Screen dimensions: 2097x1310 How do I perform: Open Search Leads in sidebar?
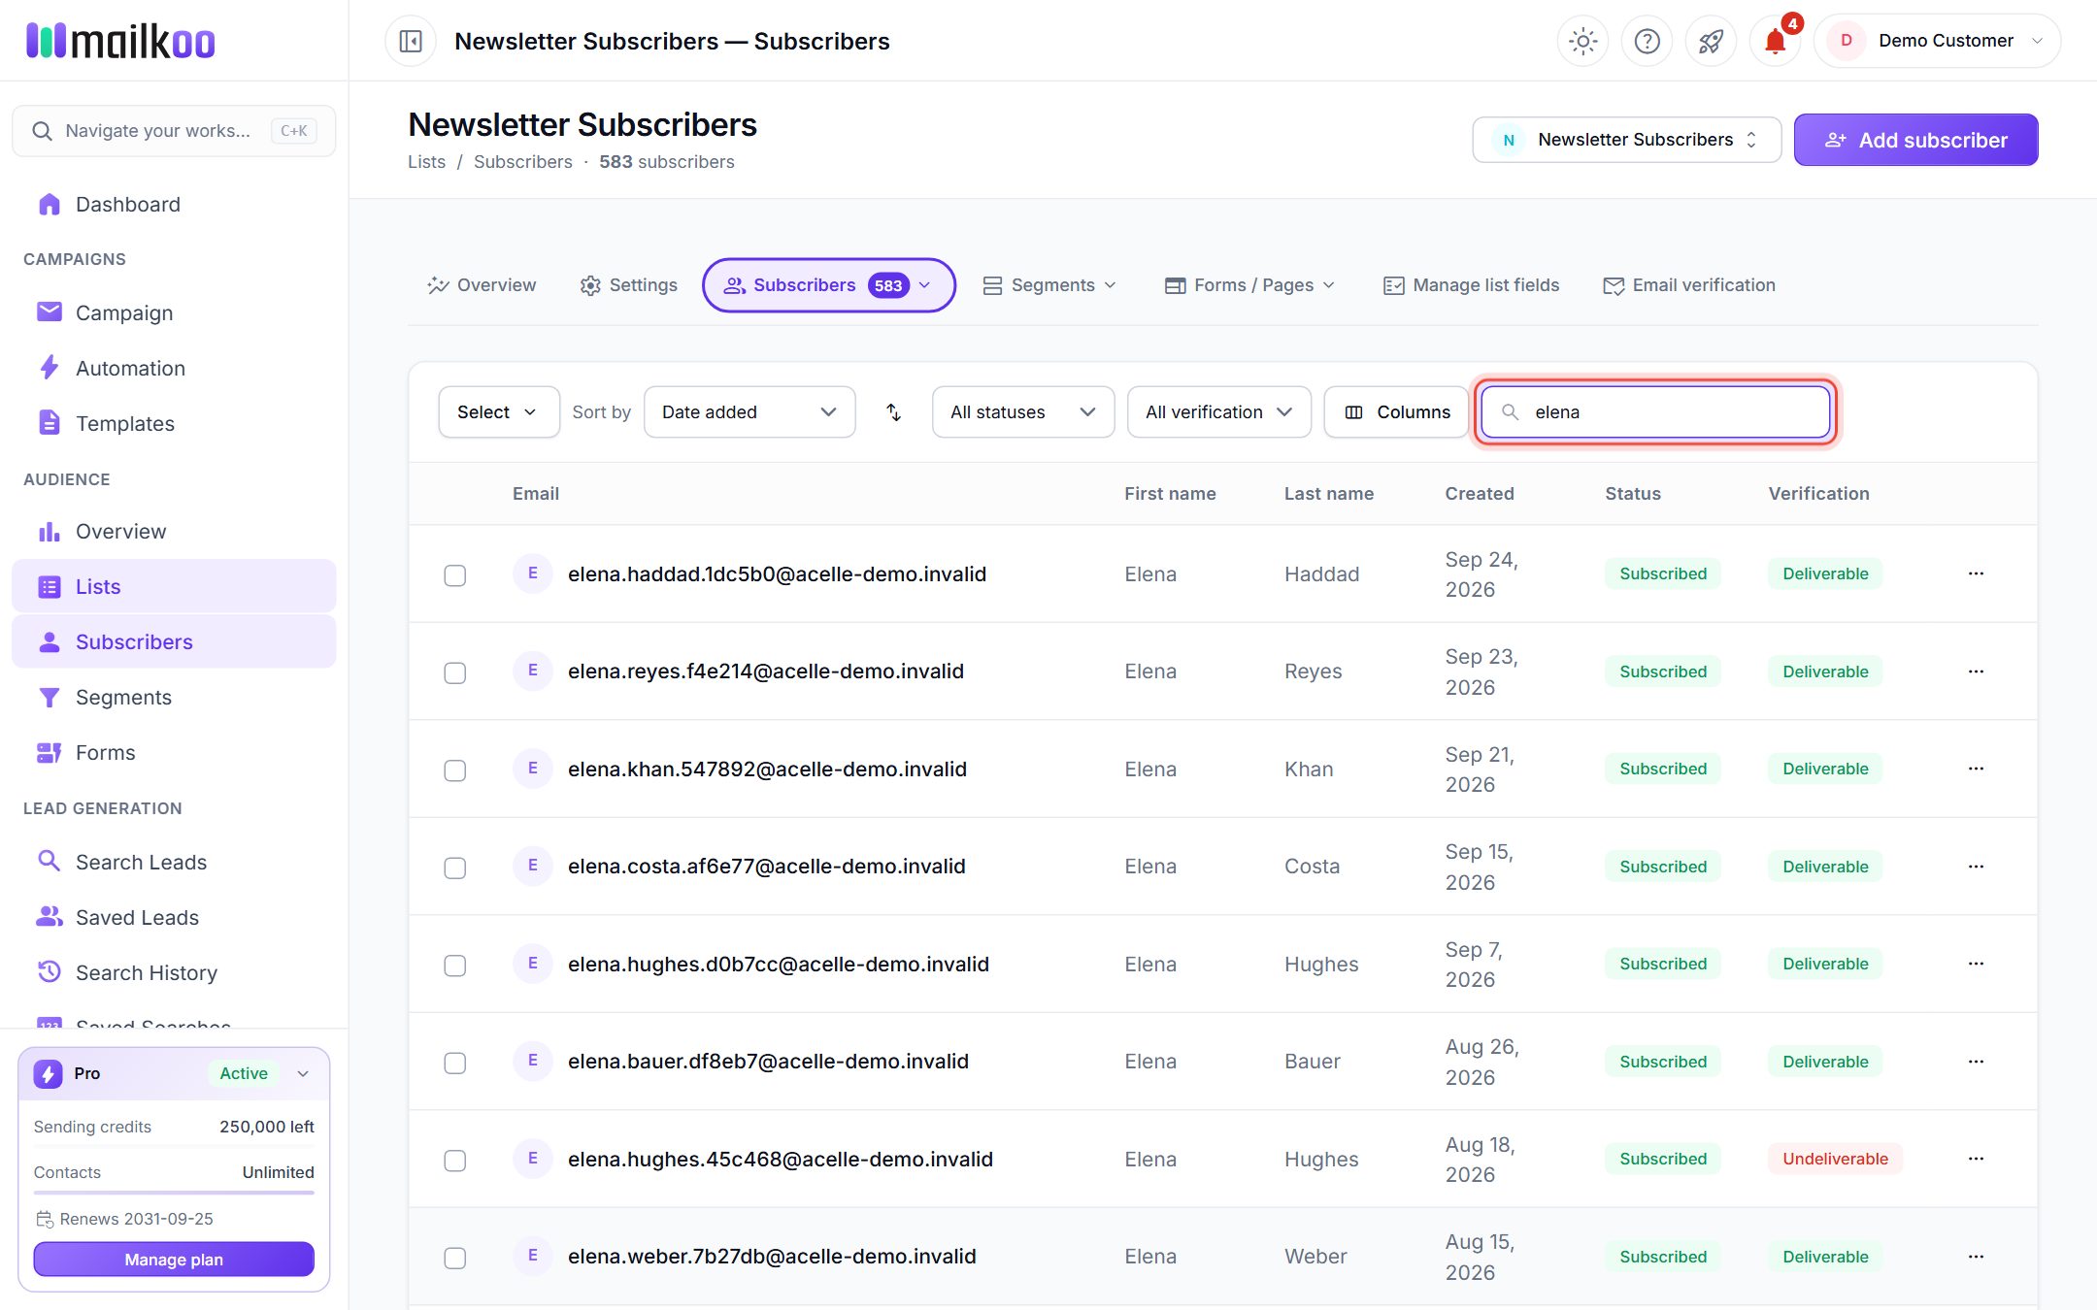coord(174,862)
